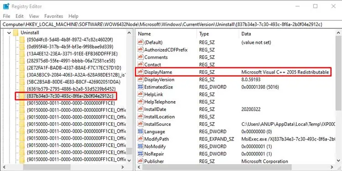Click the ModifyPath MsiExec.exe data
342x171 pixels.
click(288, 139)
